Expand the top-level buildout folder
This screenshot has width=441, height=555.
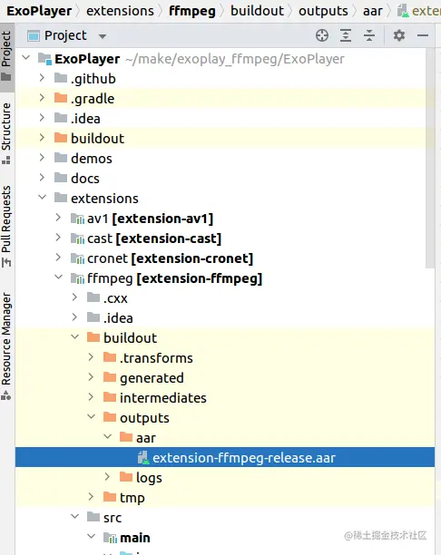(42, 137)
